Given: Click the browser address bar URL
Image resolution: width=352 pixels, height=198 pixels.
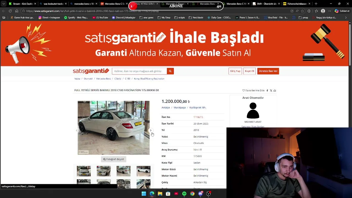Looking at the screenshot, I should (x=93, y=11).
